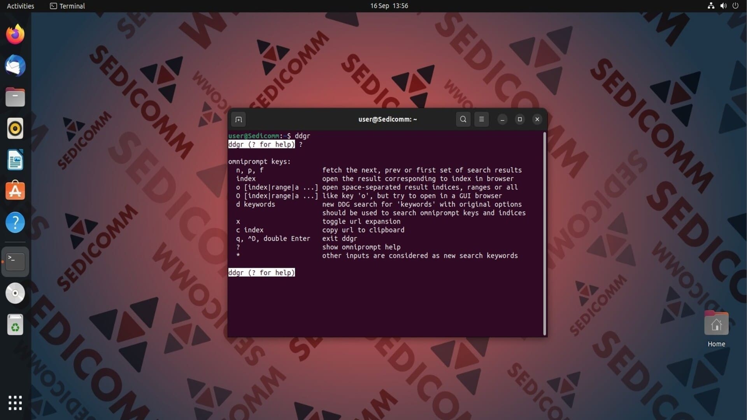The height and width of the screenshot is (420, 747).
Task: Click the 'show omniprompt help' line
Action: pos(361,247)
